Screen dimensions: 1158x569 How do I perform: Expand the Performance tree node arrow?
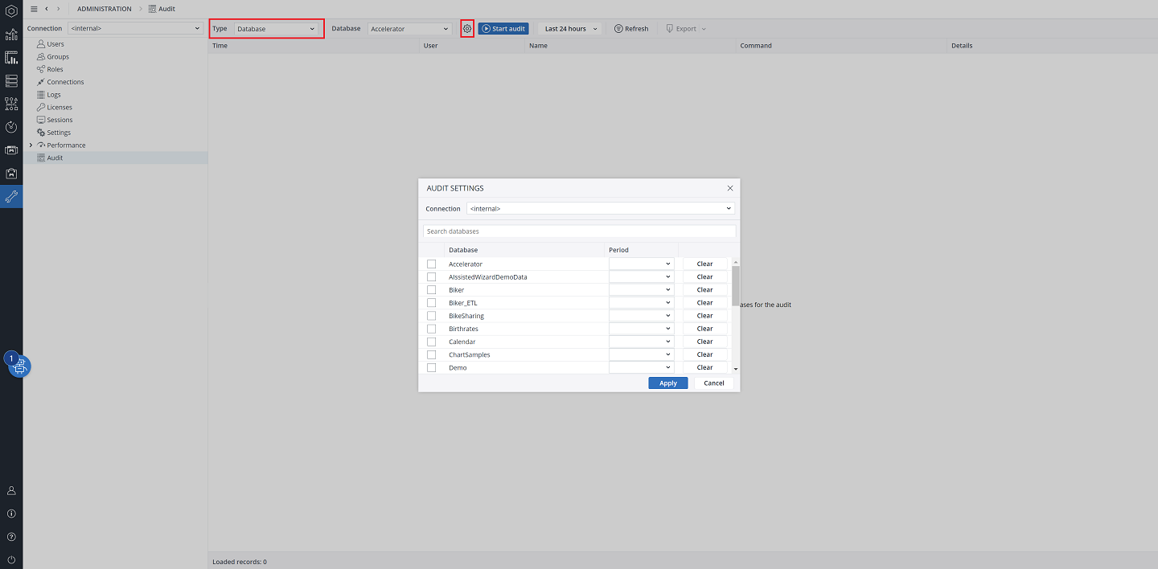31,145
